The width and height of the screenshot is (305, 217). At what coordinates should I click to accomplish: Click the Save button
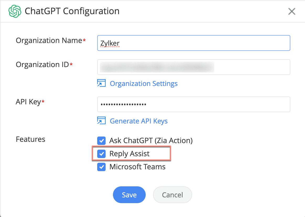pyautogui.click(x=129, y=195)
